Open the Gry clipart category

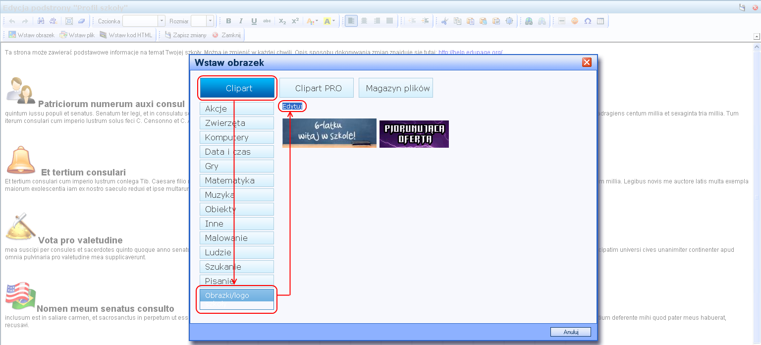point(237,166)
